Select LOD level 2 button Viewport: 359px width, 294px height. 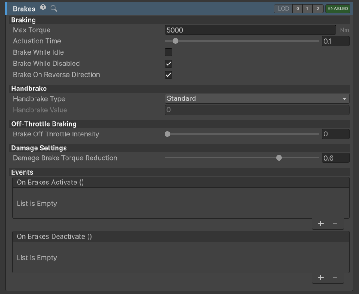pyautogui.click(x=318, y=9)
